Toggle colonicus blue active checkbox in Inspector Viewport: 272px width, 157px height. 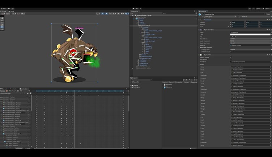[x=204, y=14]
